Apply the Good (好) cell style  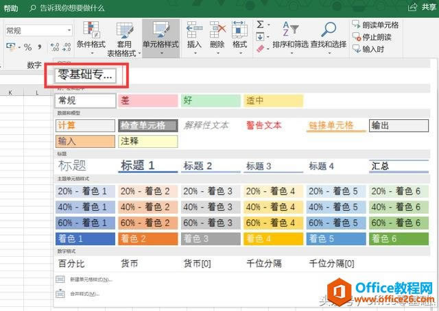211,101
